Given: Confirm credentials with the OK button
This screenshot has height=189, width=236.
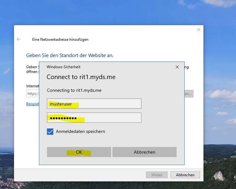Looking at the screenshot, I should 79,152.
